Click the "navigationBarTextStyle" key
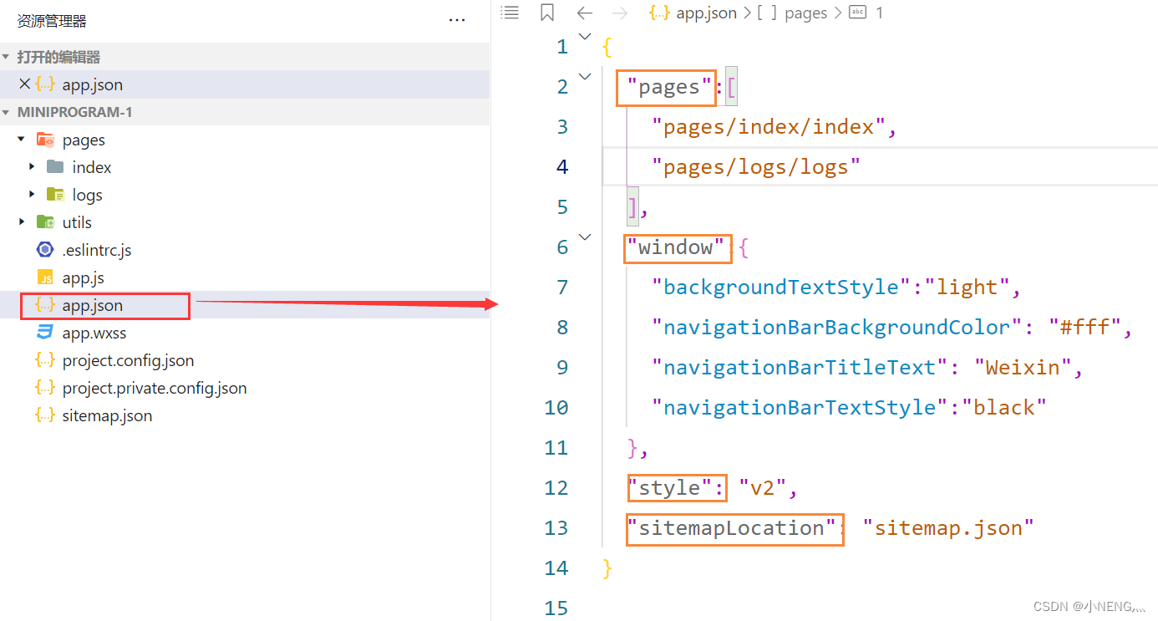 pyautogui.click(x=800, y=408)
